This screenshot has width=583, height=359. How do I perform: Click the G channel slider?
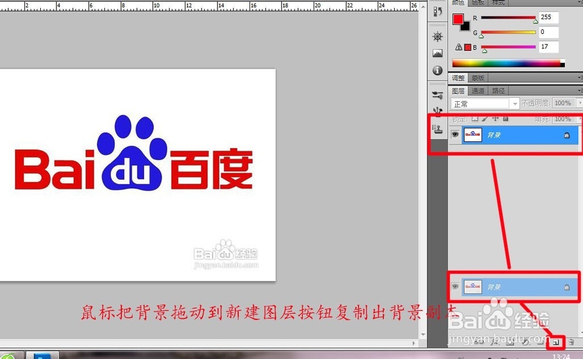coord(508,33)
